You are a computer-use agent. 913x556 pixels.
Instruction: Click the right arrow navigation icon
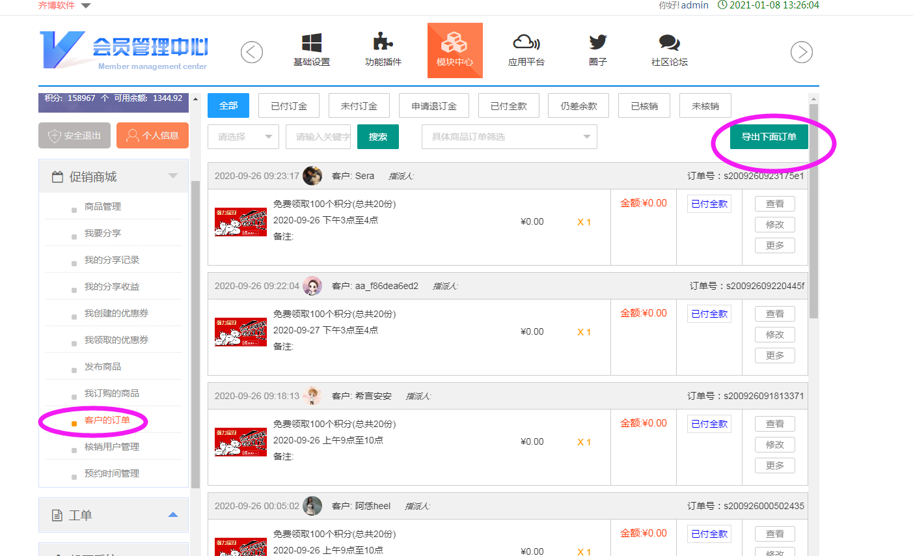pos(801,52)
